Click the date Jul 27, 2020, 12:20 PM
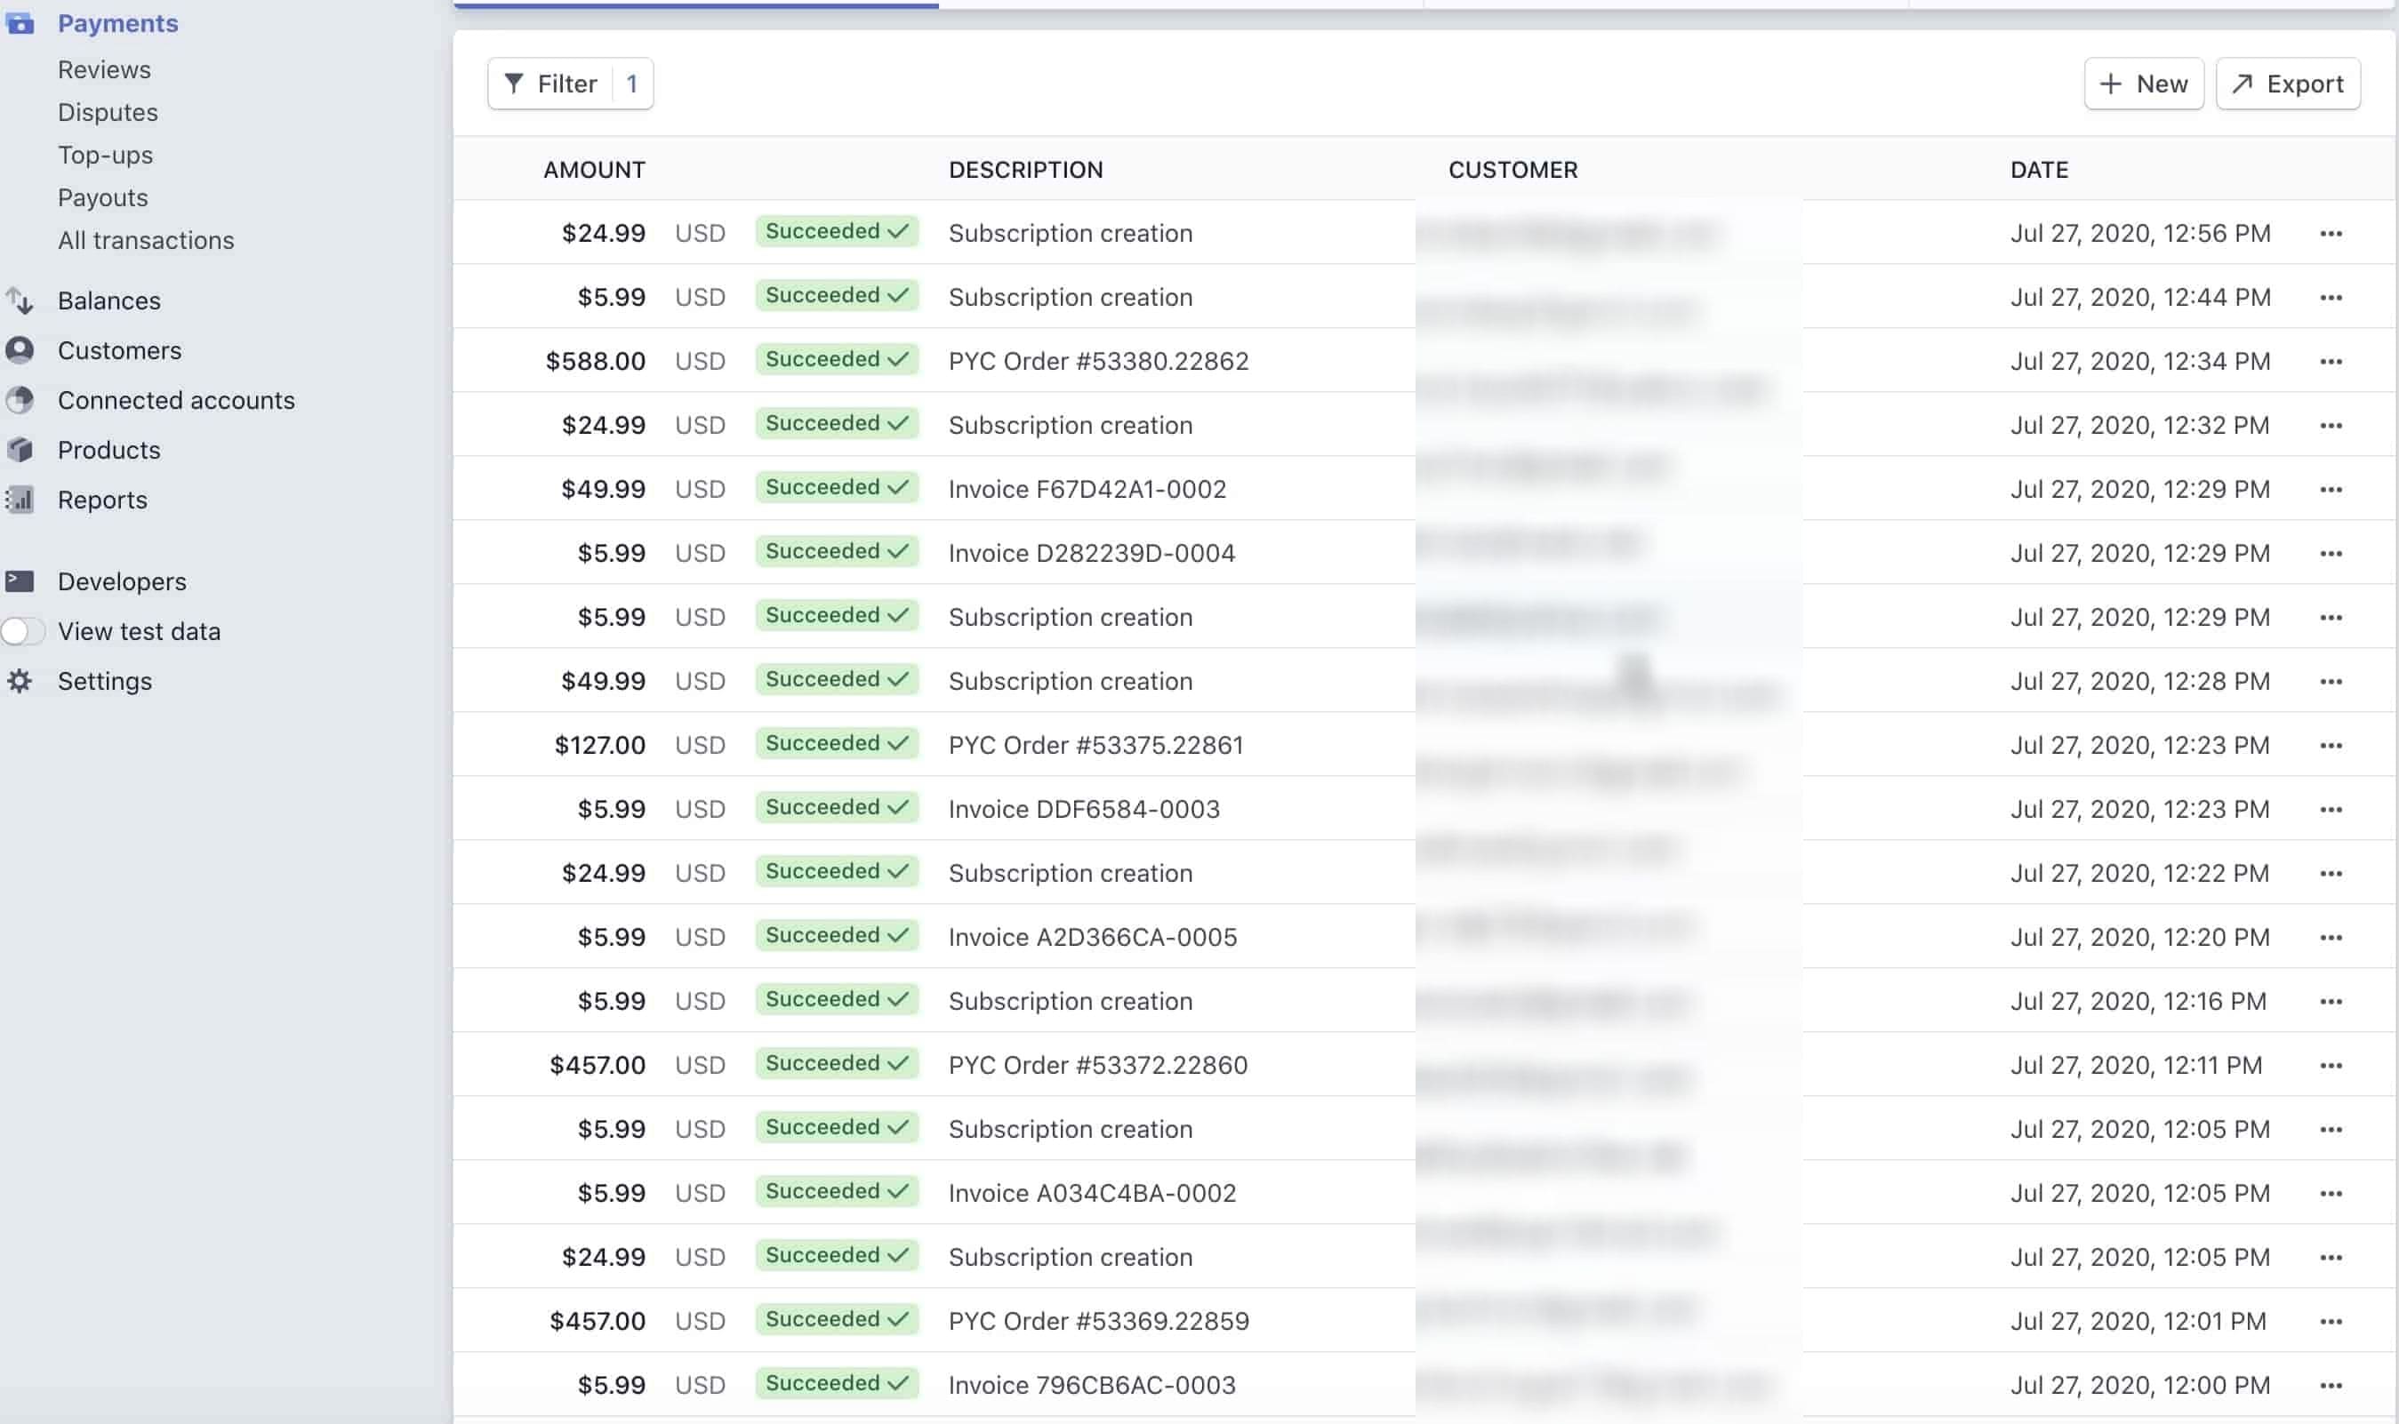 [2140, 938]
